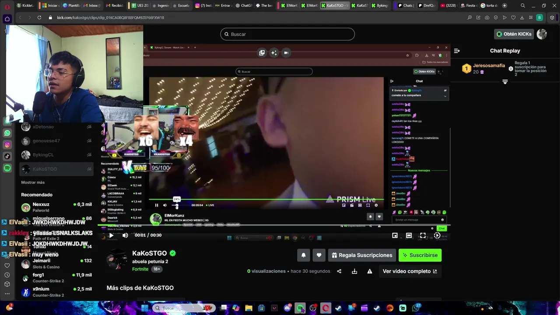Image resolution: width=560 pixels, height=315 pixels.
Task: Mute the clip volume
Action: point(125,235)
